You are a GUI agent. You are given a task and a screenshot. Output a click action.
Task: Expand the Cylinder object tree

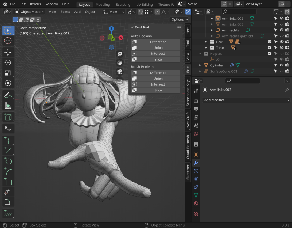pyautogui.click(x=200, y=65)
